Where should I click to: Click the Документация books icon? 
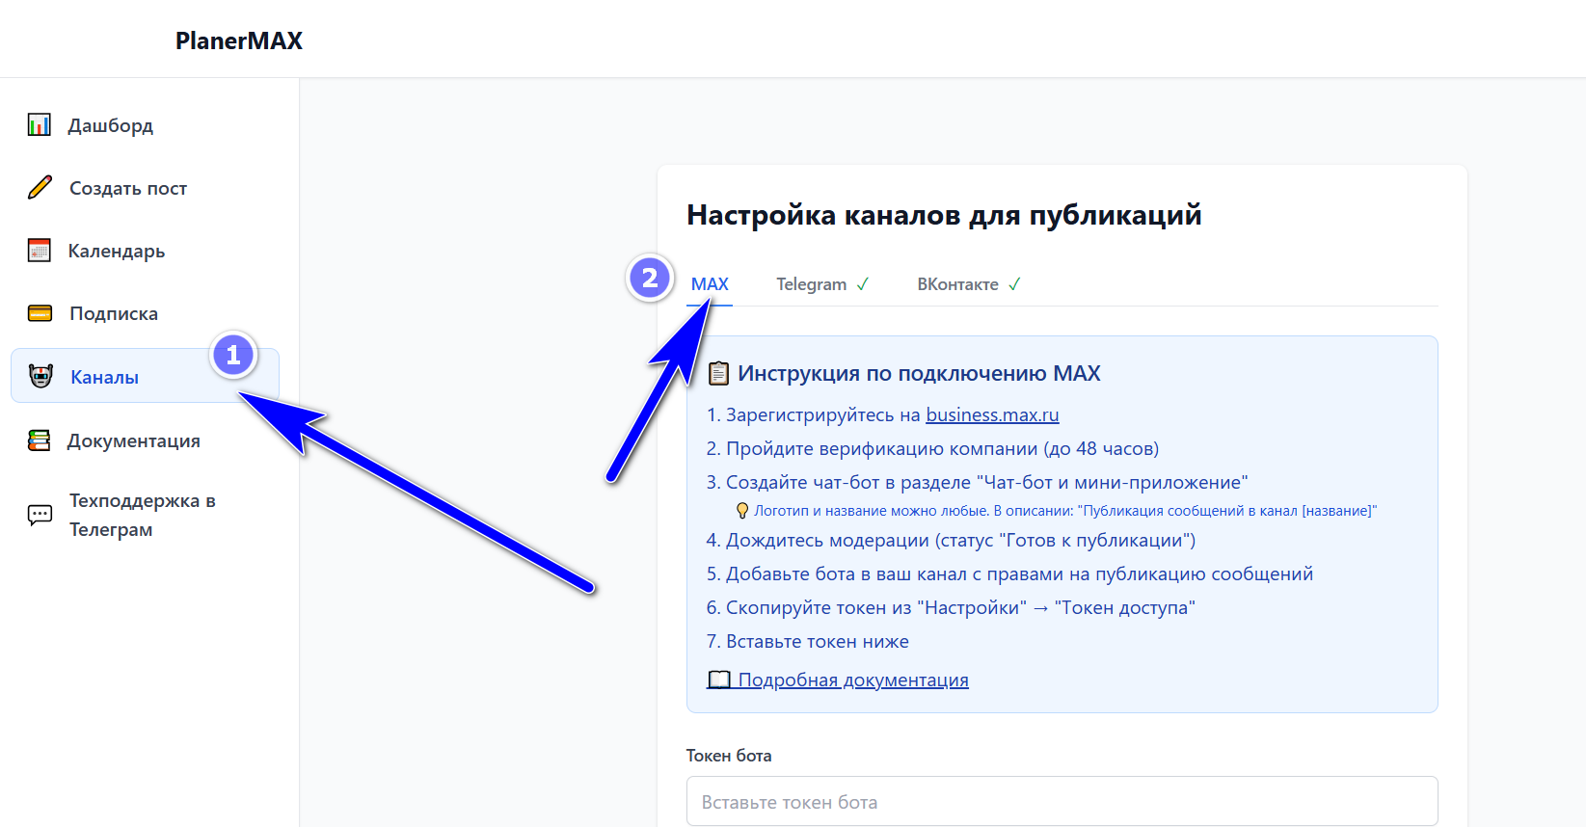40,440
